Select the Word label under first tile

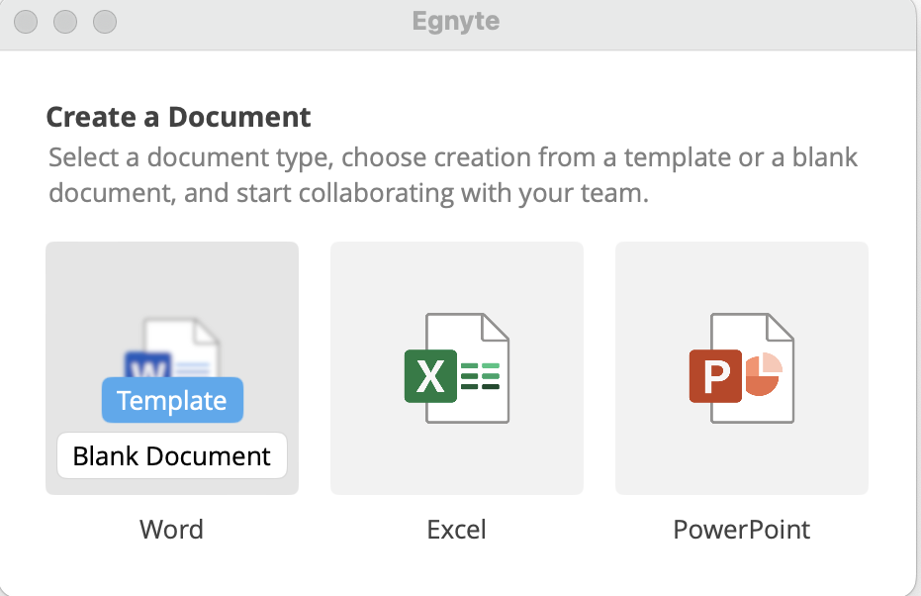pos(171,530)
